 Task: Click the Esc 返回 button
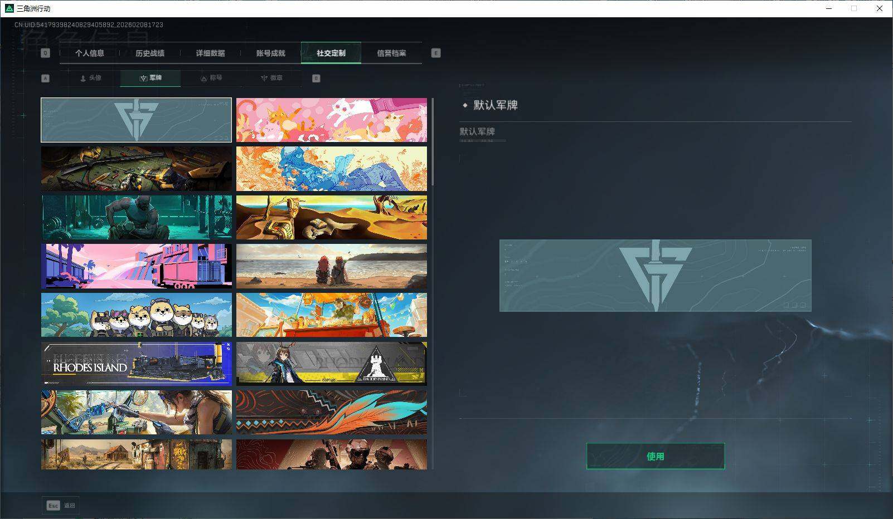(x=61, y=505)
